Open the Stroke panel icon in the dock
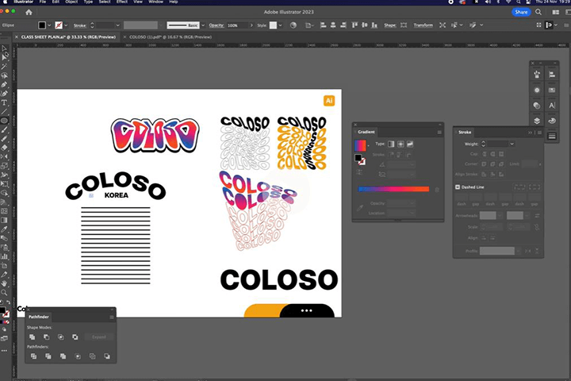The height and width of the screenshot is (381, 571). point(552,136)
